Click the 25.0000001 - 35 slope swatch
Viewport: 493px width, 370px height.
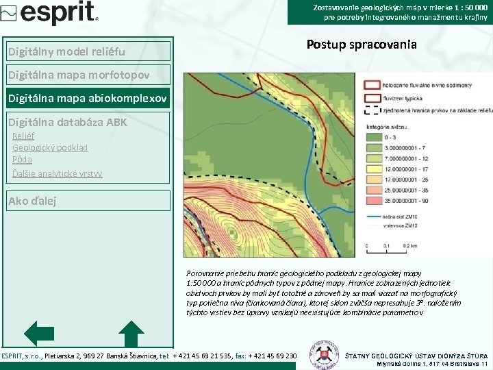(x=374, y=190)
